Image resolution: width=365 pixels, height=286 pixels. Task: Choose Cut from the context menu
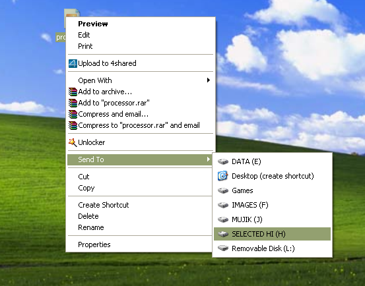141,177
